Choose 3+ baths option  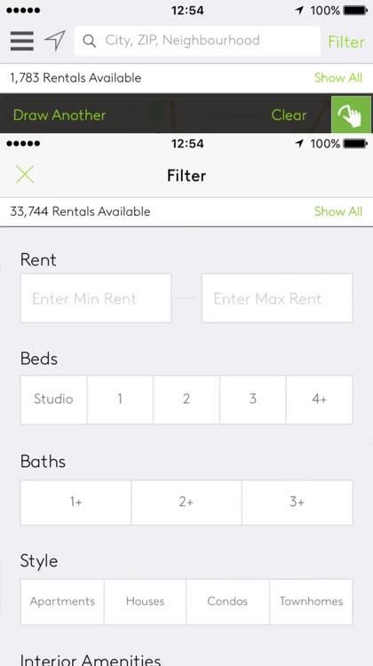coord(297,502)
